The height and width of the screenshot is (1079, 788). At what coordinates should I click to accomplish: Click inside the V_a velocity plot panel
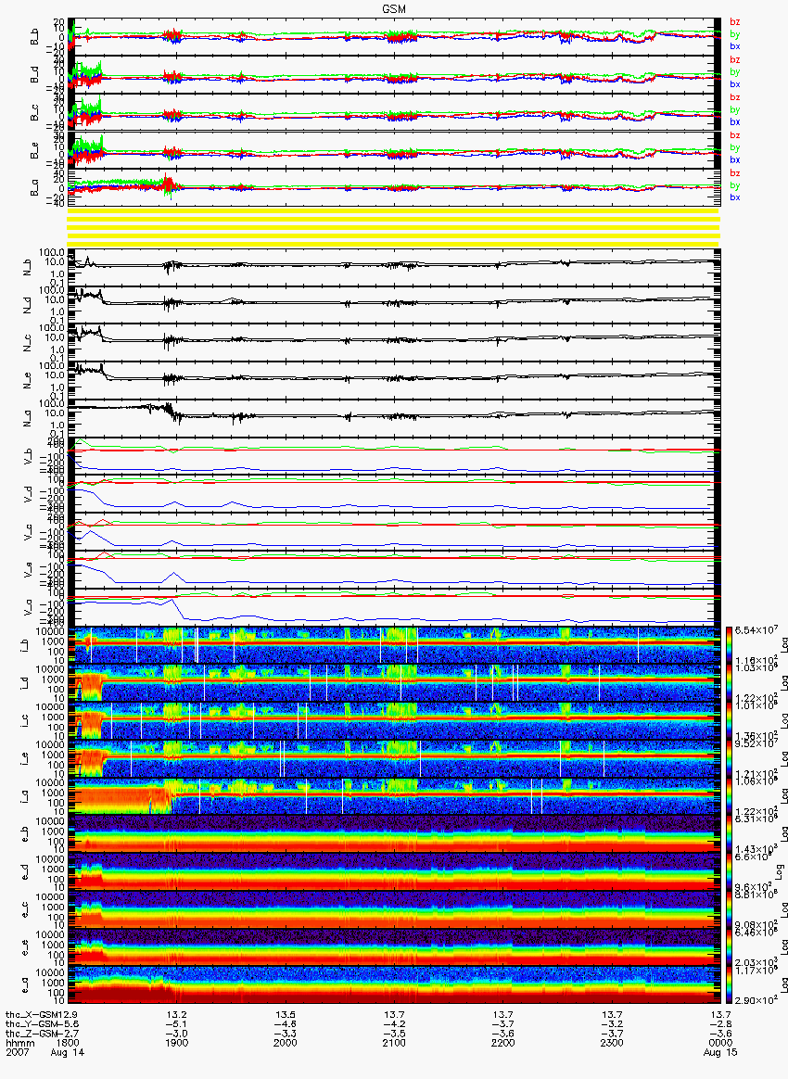(x=394, y=607)
